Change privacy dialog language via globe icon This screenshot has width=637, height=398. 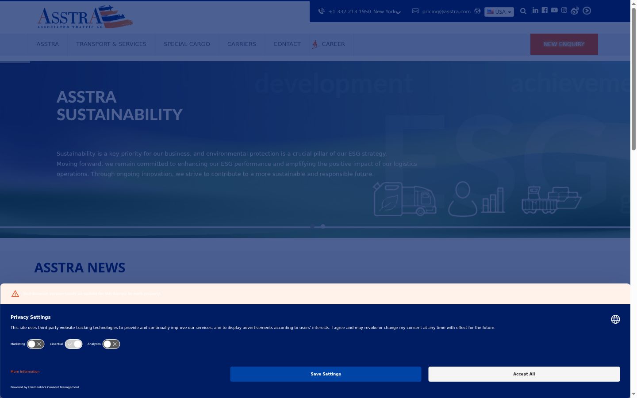coord(615,319)
